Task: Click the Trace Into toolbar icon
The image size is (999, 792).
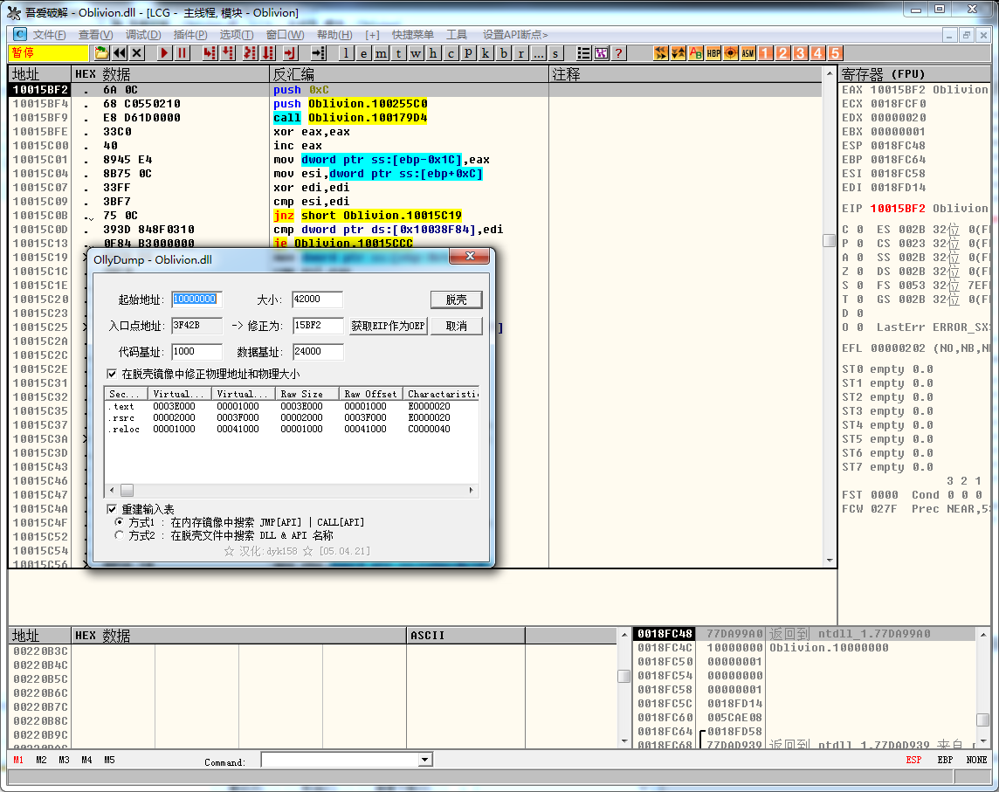Action: [x=250, y=53]
